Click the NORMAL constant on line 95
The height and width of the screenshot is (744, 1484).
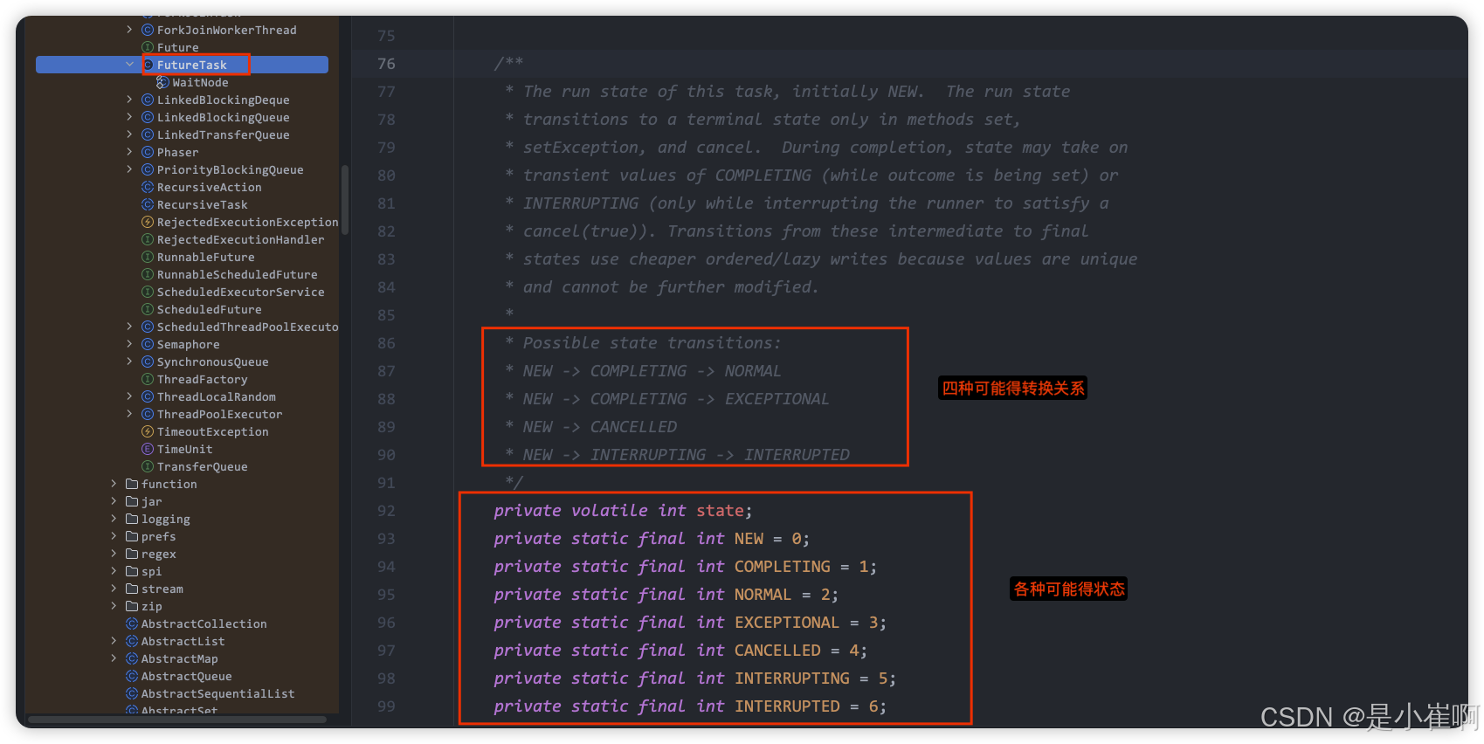point(763,595)
